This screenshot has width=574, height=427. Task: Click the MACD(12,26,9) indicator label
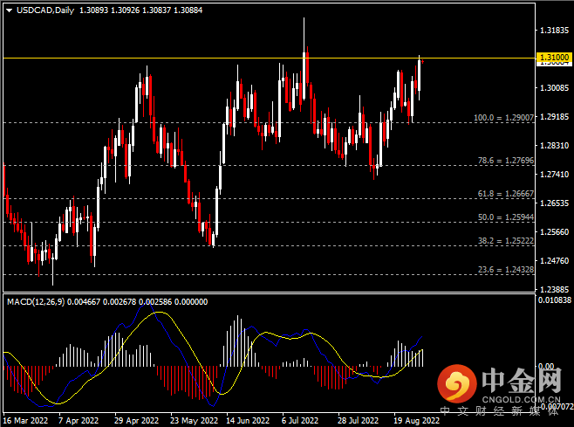pyautogui.click(x=36, y=301)
